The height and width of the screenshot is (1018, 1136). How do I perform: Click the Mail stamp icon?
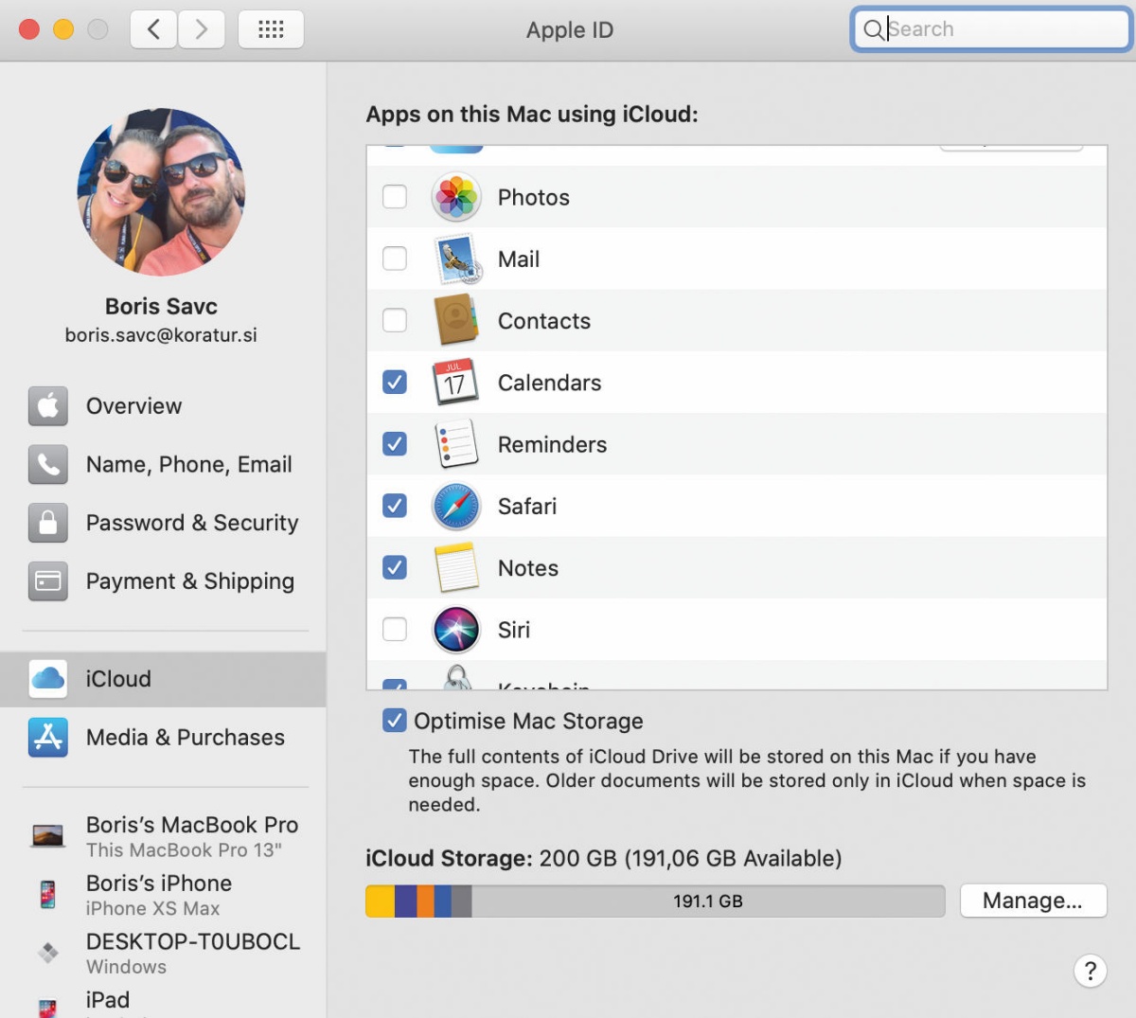(458, 259)
